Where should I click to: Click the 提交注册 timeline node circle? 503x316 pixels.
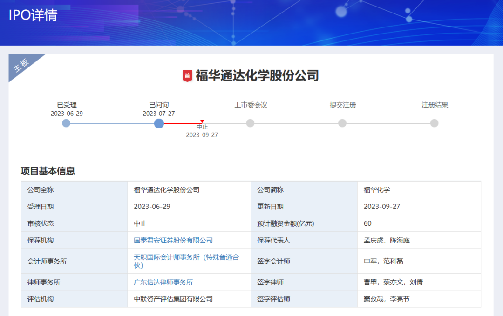click(x=342, y=123)
